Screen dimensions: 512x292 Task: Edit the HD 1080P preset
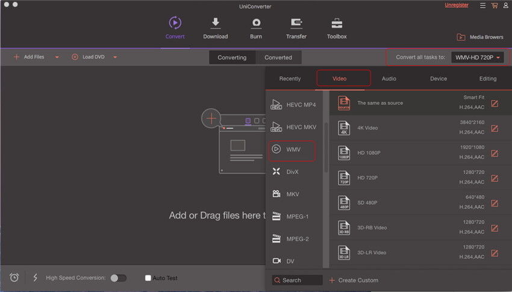tap(495, 154)
